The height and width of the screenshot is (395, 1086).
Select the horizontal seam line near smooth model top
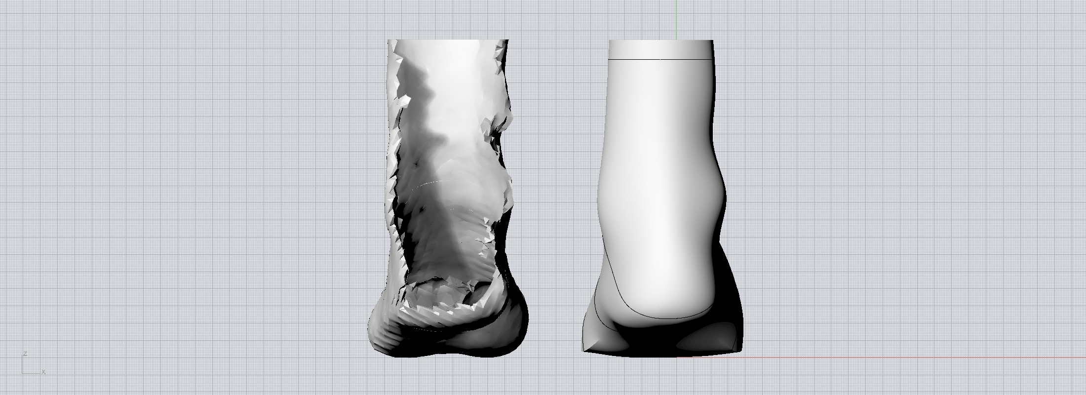(x=642, y=59)
